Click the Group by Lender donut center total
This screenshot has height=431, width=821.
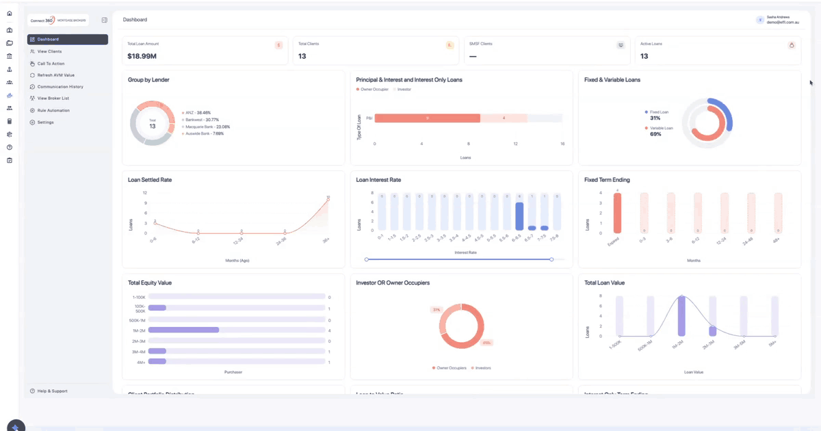point(152,125)
